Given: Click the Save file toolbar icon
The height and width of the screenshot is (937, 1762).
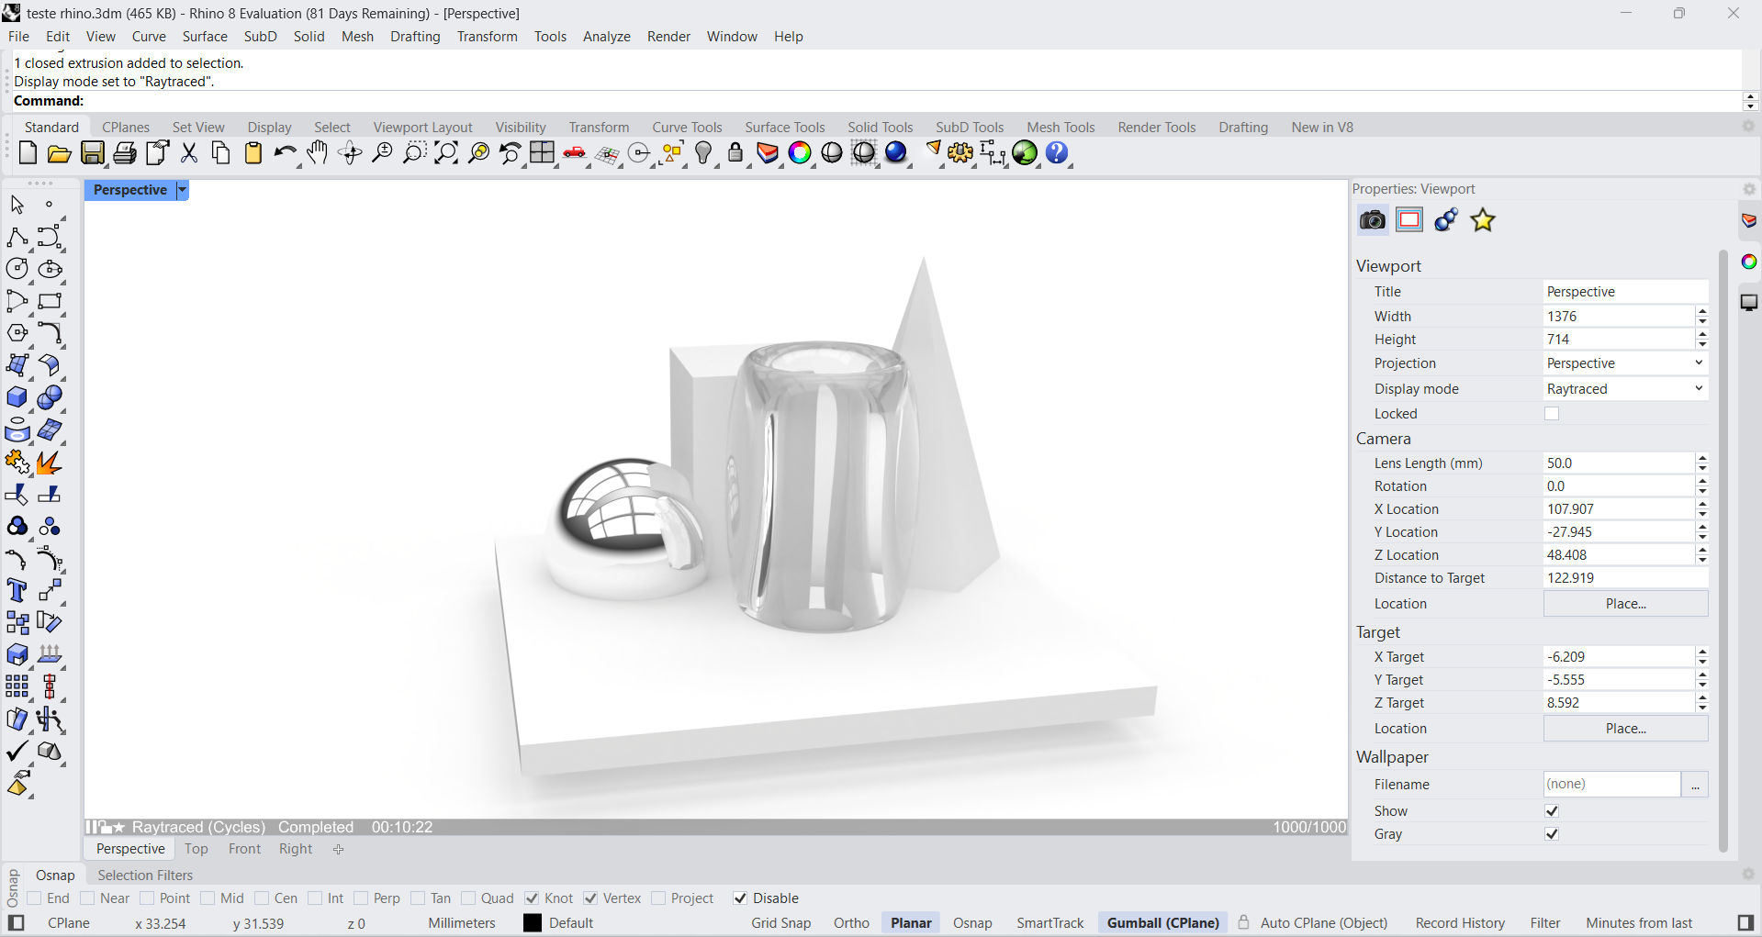Looking at the screenshot, I should pos(93,153).
